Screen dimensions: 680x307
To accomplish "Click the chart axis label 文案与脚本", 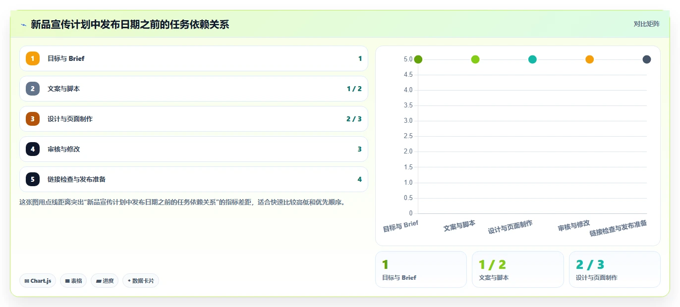I will pyautogui.click(x=459, y=226).
